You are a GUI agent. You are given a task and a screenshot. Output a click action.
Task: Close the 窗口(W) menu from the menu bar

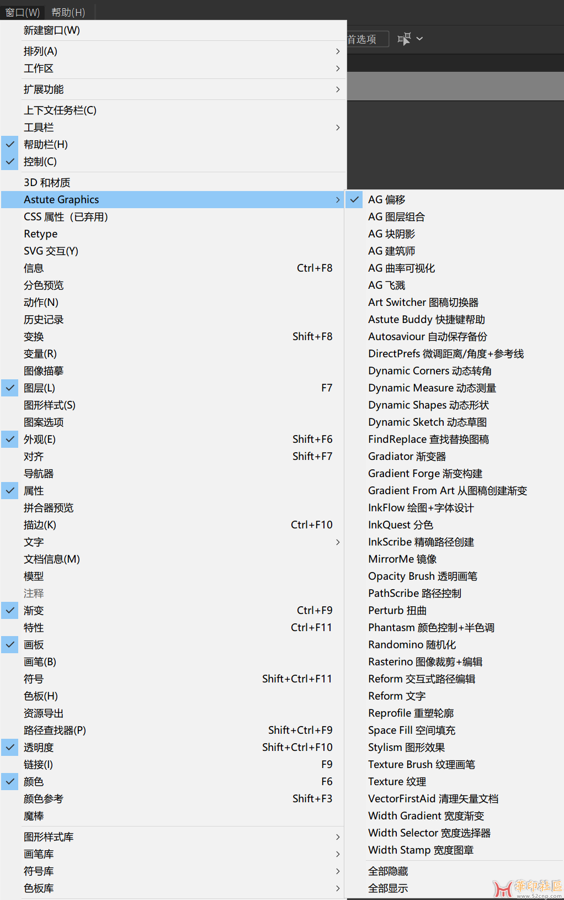[23, 12]
